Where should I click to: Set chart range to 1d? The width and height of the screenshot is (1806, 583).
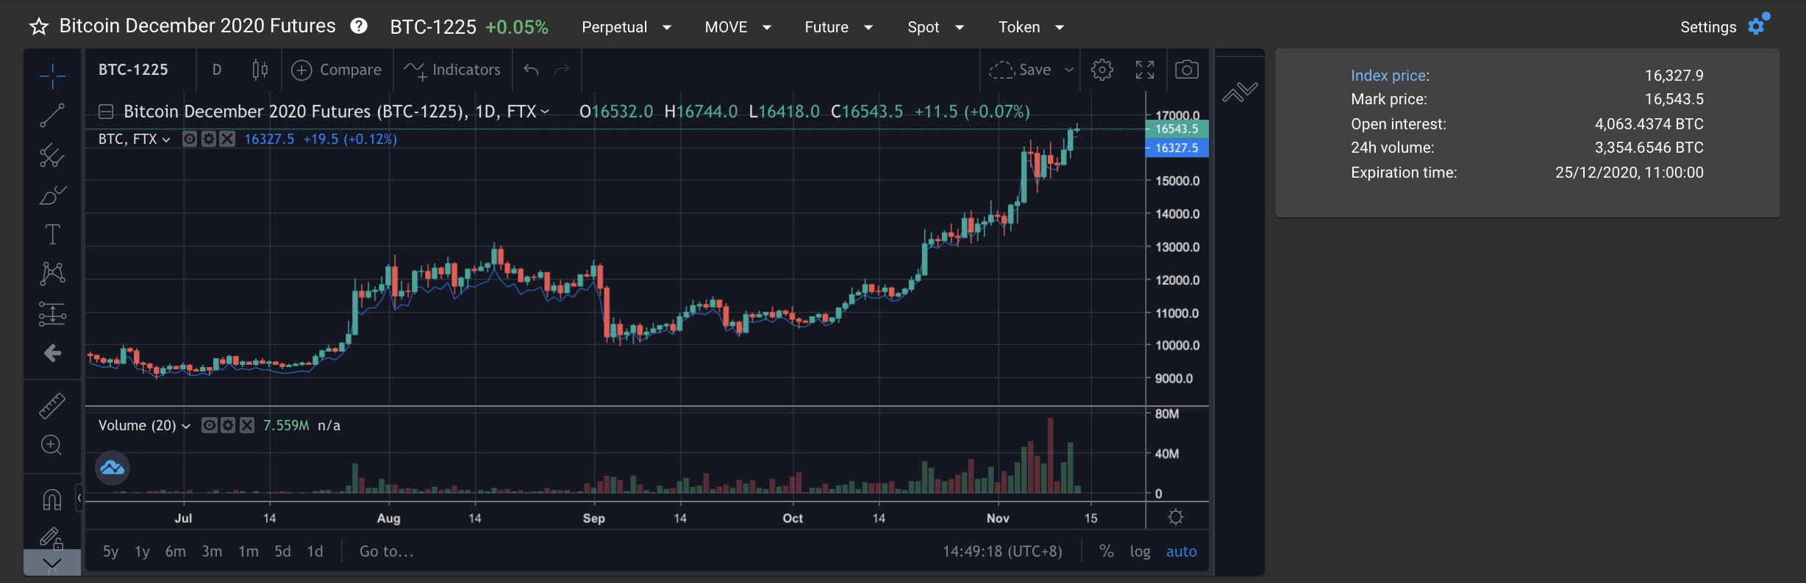tap(315, 551)
